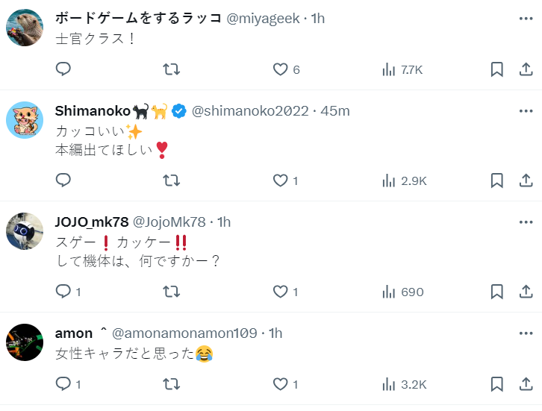Share the miyageek tweet
Viewport: 542px width, 411px height.
526,69
